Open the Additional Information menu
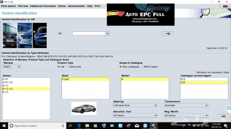The height and width of the screenshot is (129, 231). (43, 6)
